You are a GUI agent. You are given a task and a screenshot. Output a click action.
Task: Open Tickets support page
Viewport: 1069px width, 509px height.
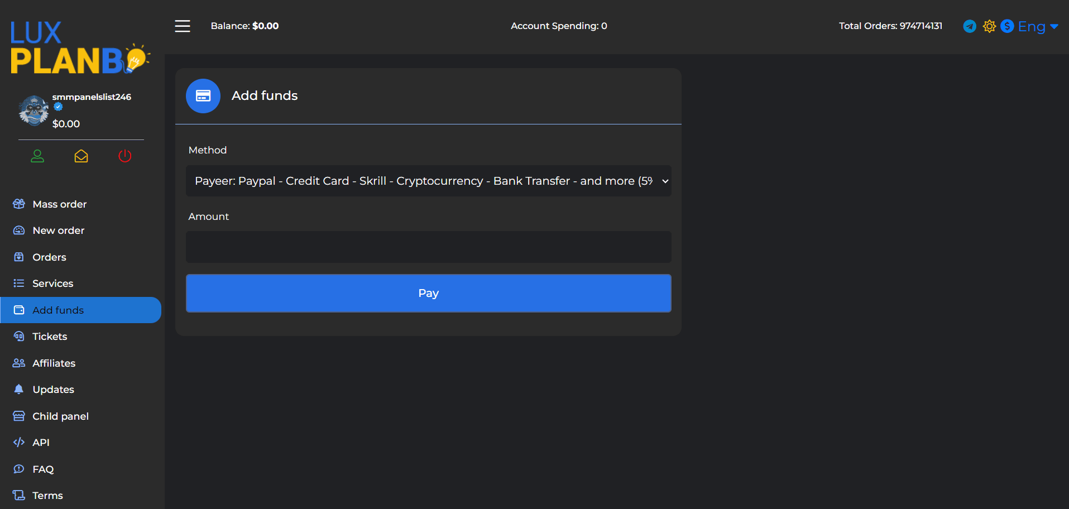pos(50,337)
